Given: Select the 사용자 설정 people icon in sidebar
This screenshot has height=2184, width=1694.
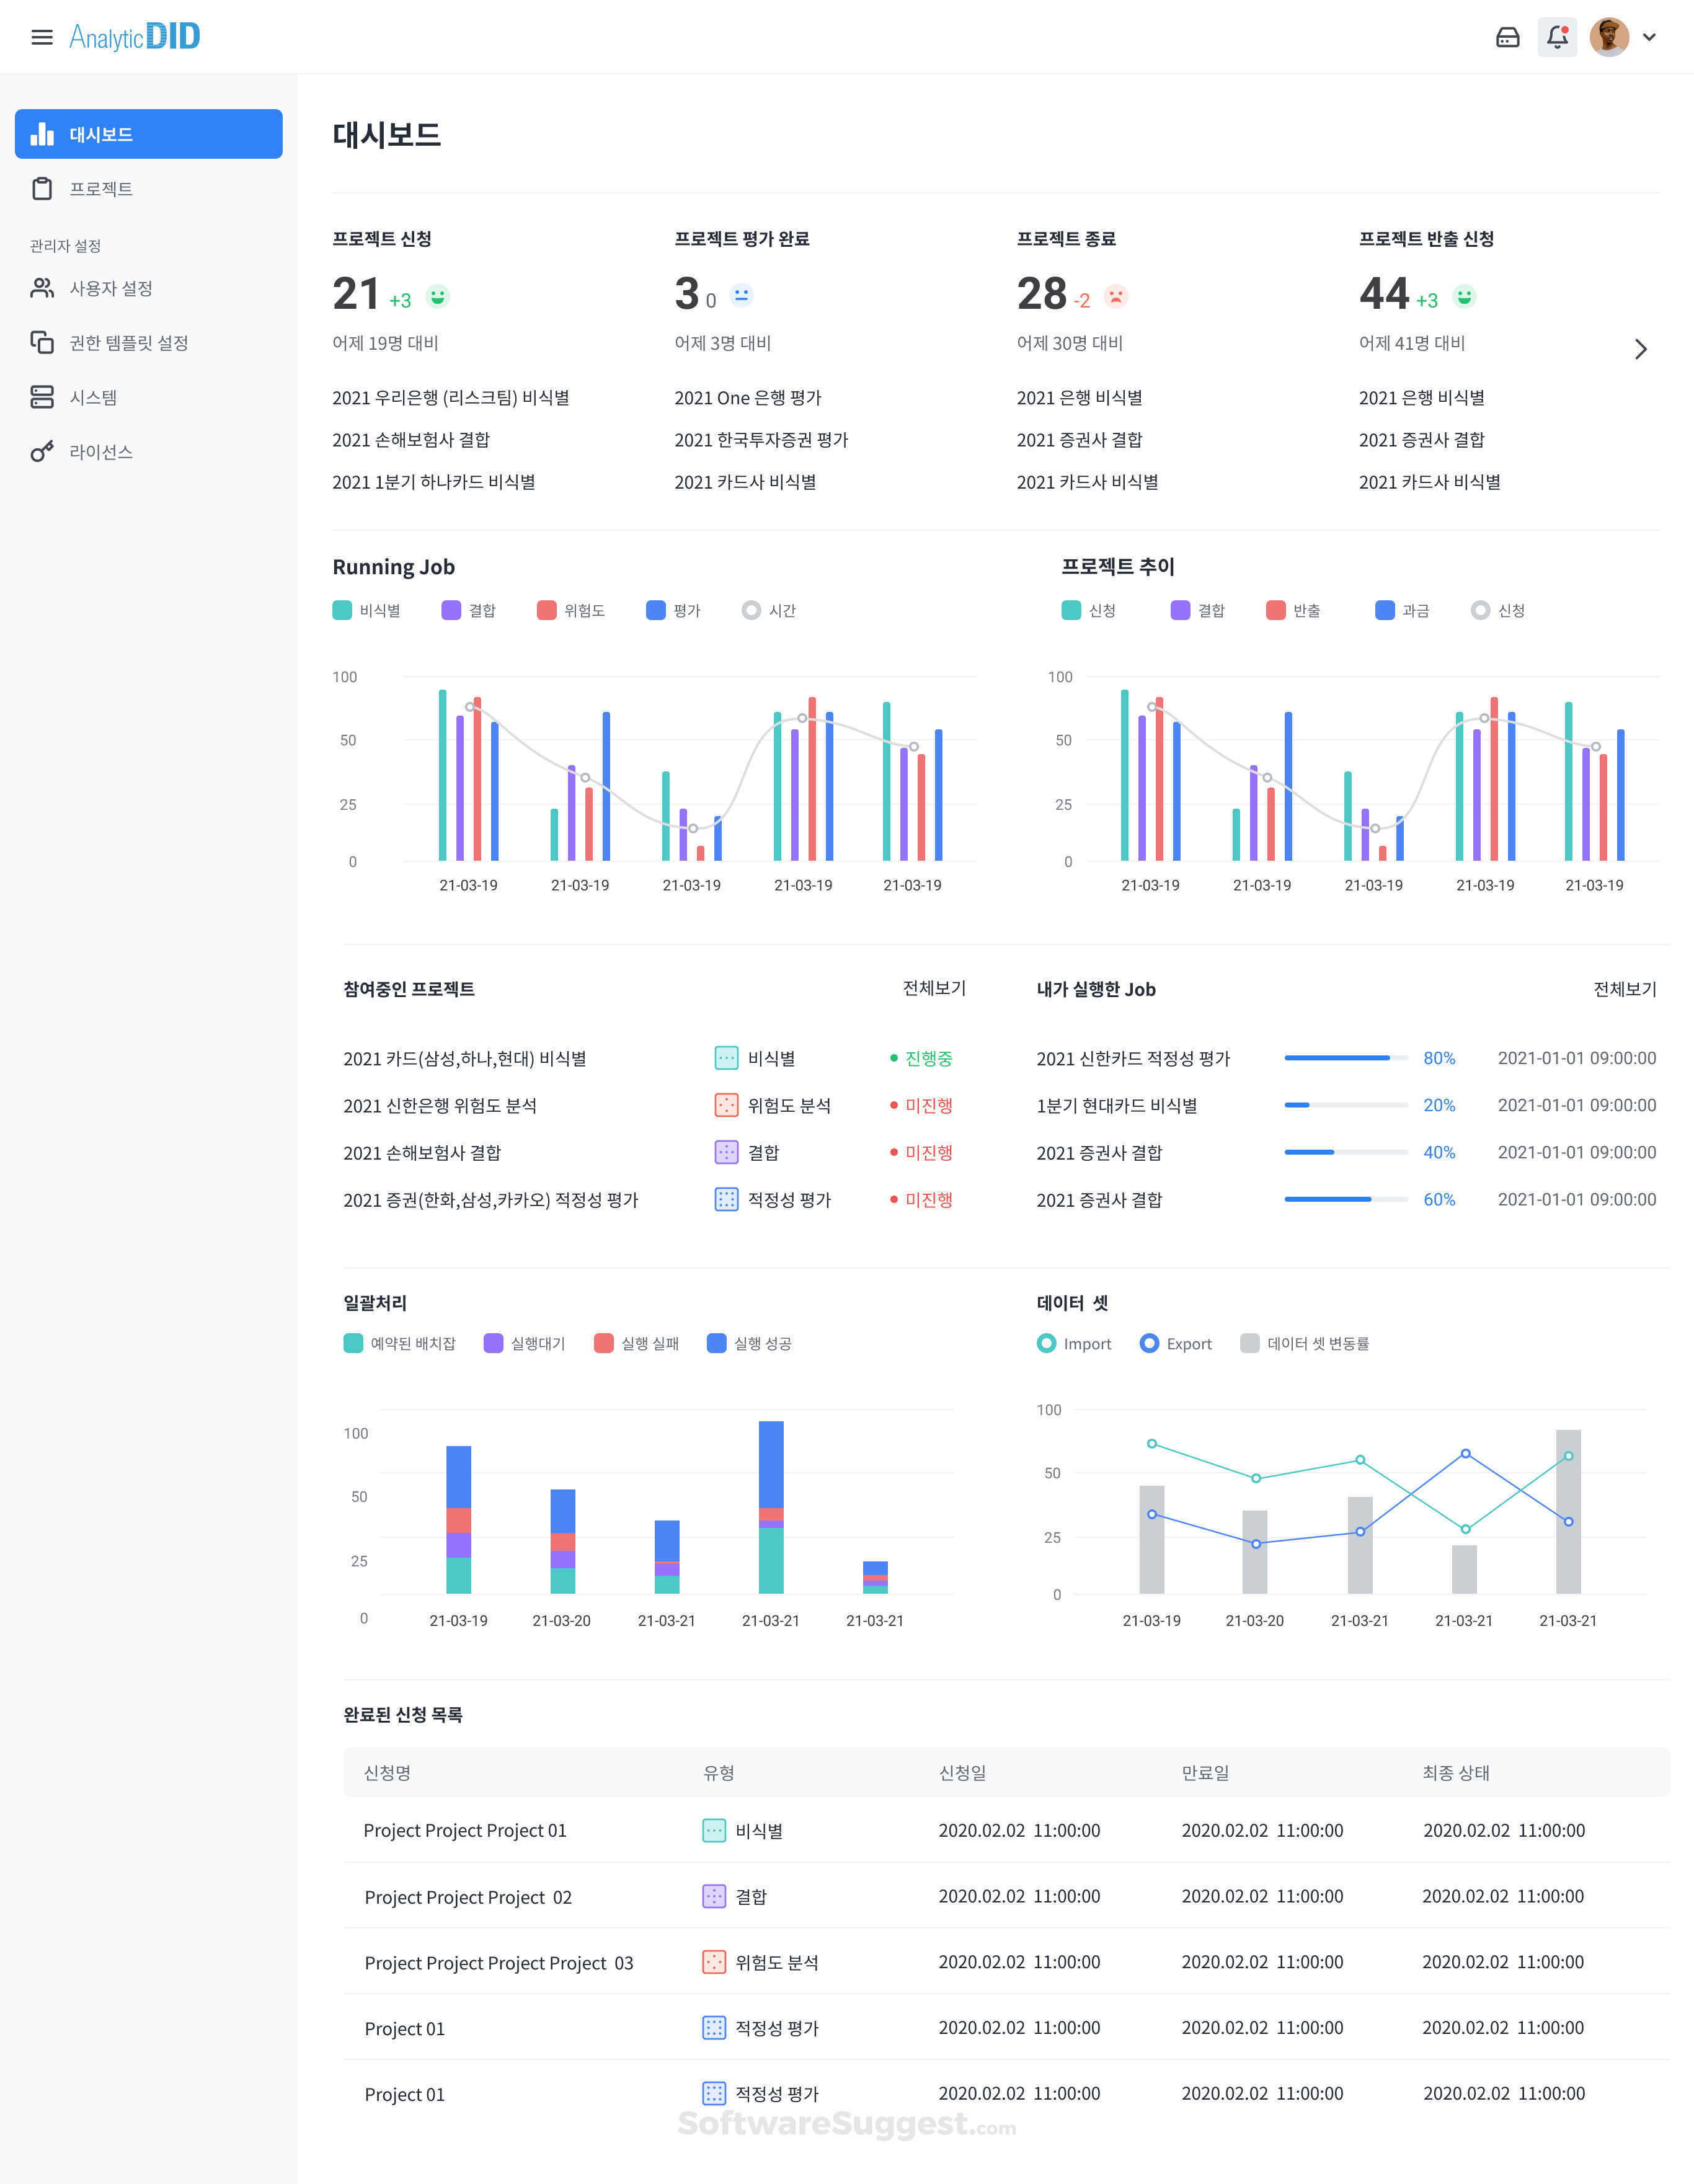Looking at the screenshot, I should coord(42,288).
